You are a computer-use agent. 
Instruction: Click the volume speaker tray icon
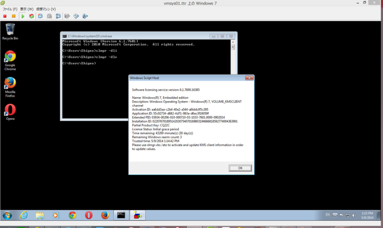click(354, 215)
